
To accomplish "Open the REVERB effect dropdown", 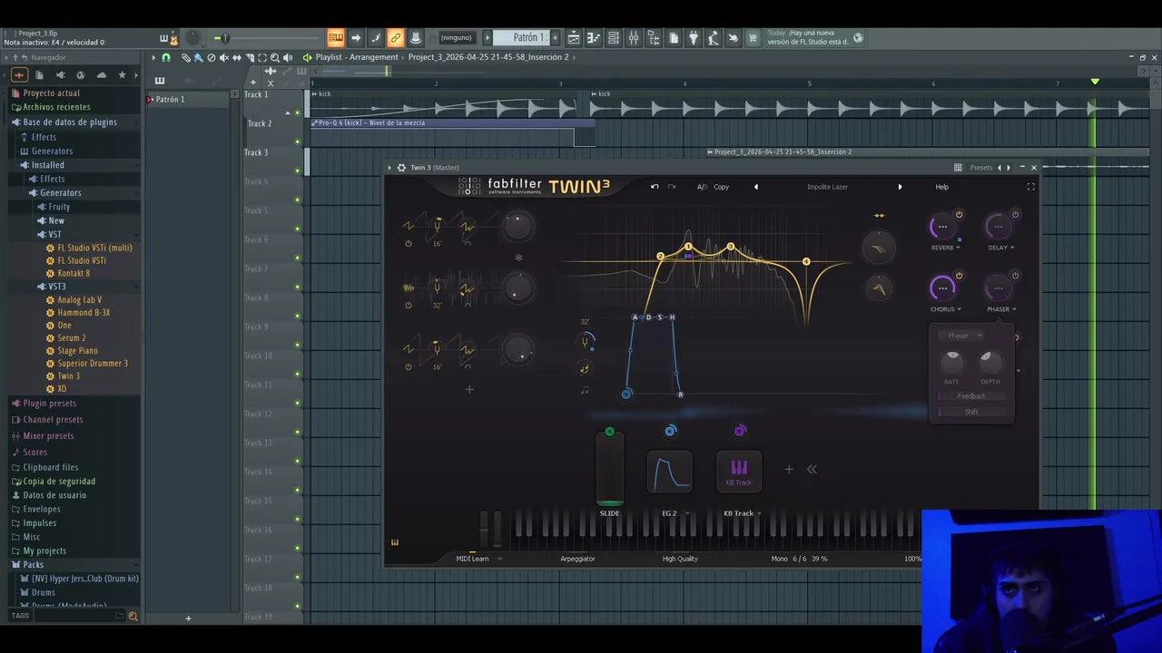I will 946,248.
